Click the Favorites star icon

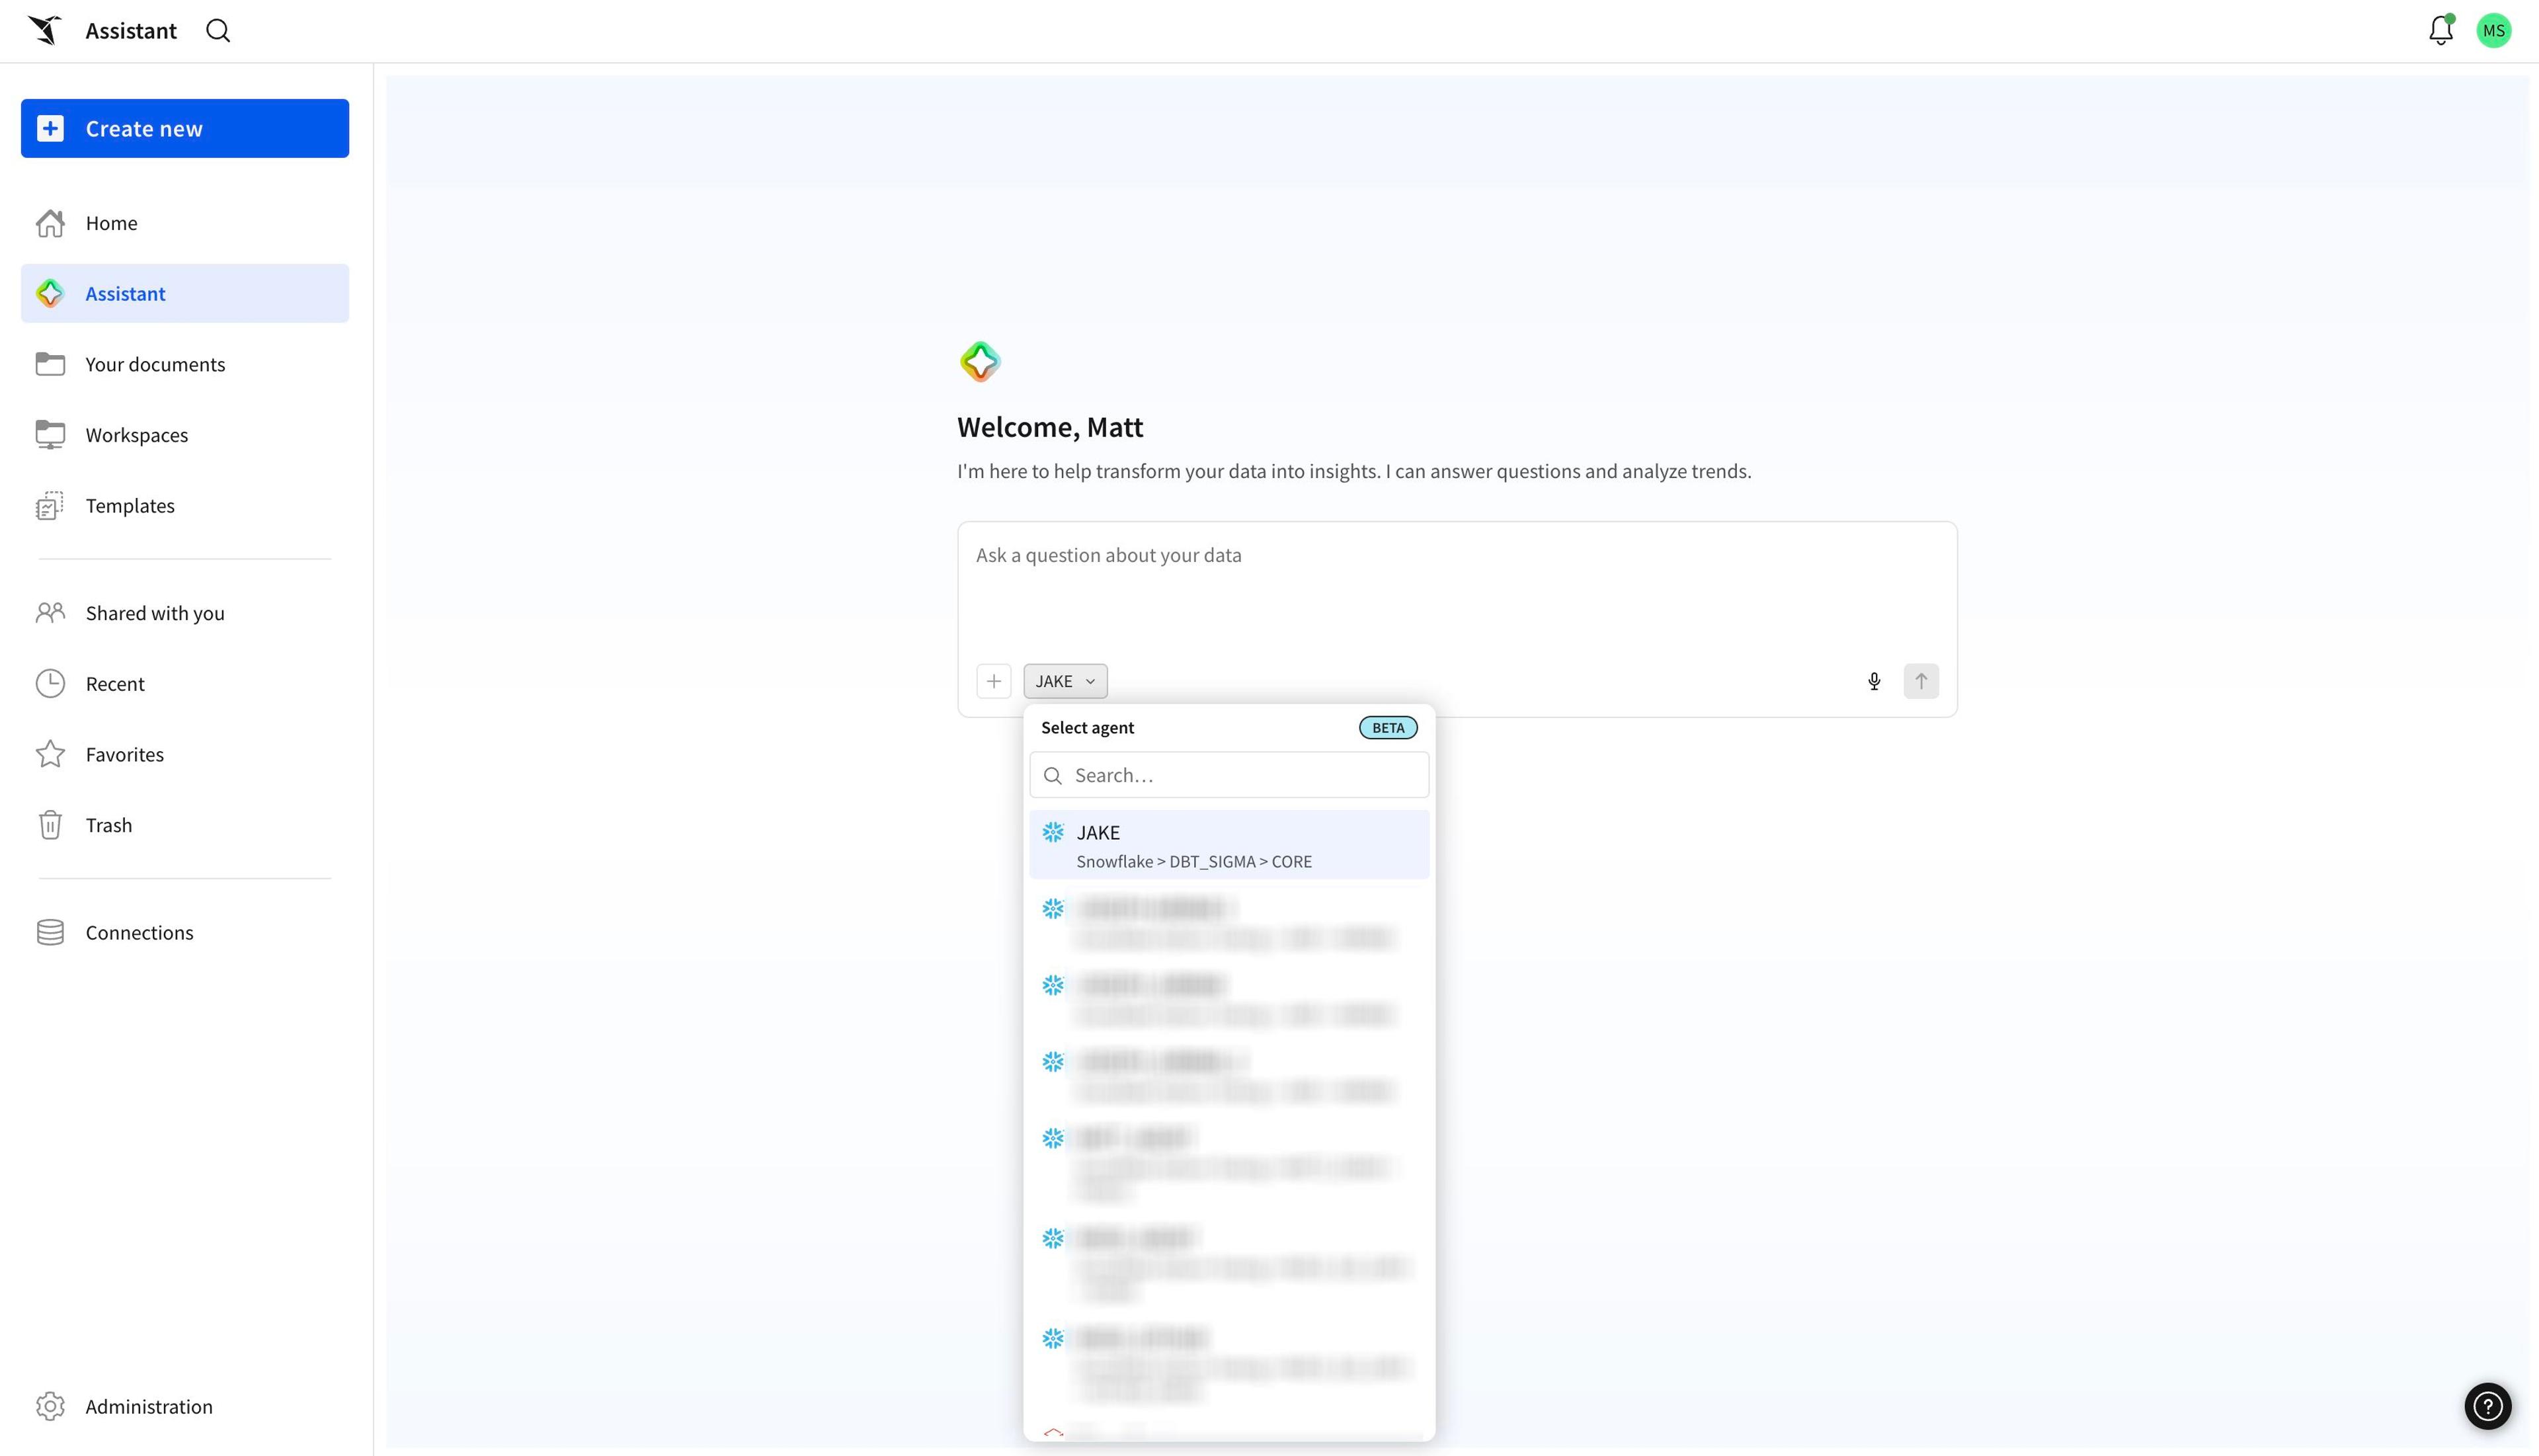click(50, 754)
